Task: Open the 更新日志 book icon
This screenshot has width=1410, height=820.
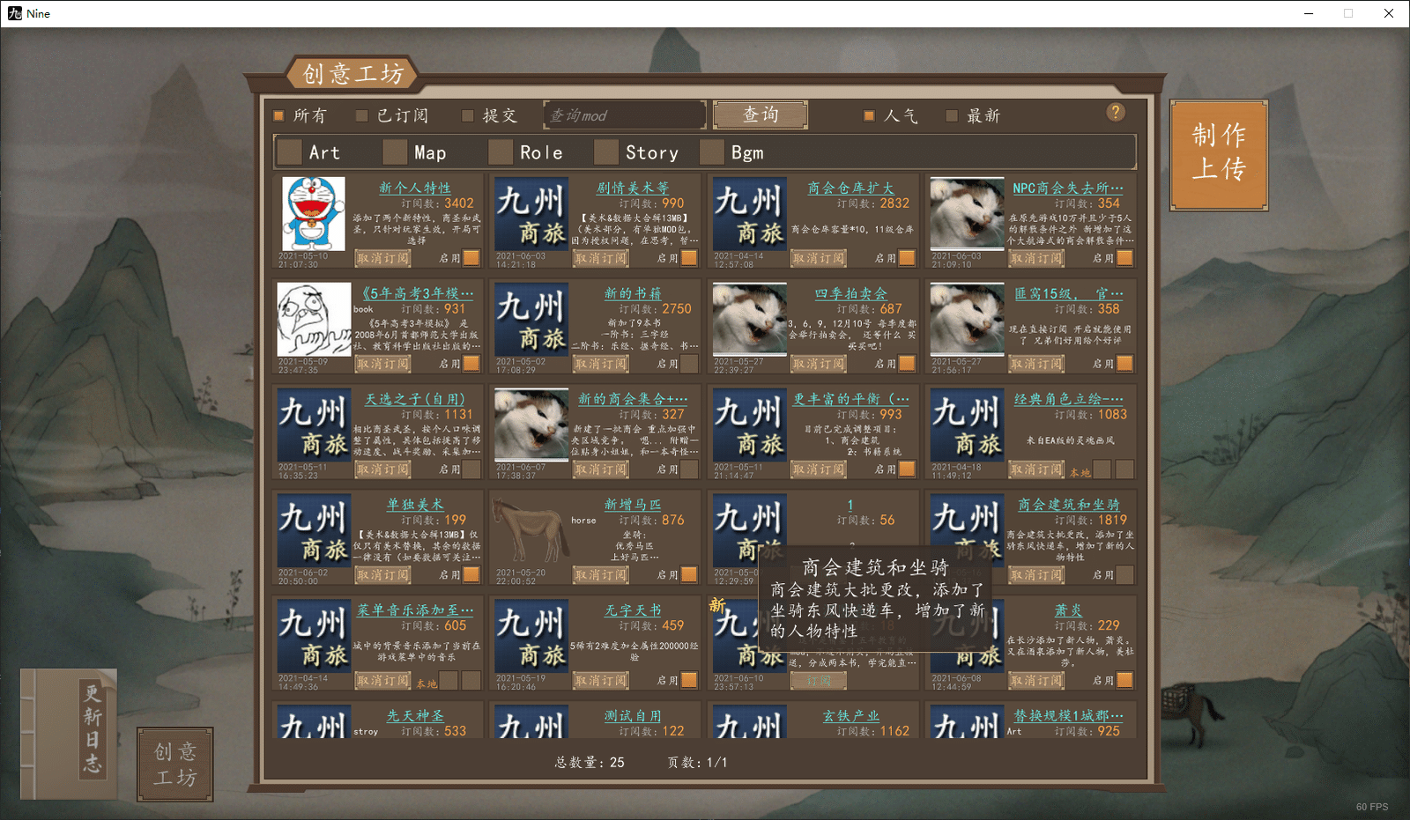Action: point(70,735)
